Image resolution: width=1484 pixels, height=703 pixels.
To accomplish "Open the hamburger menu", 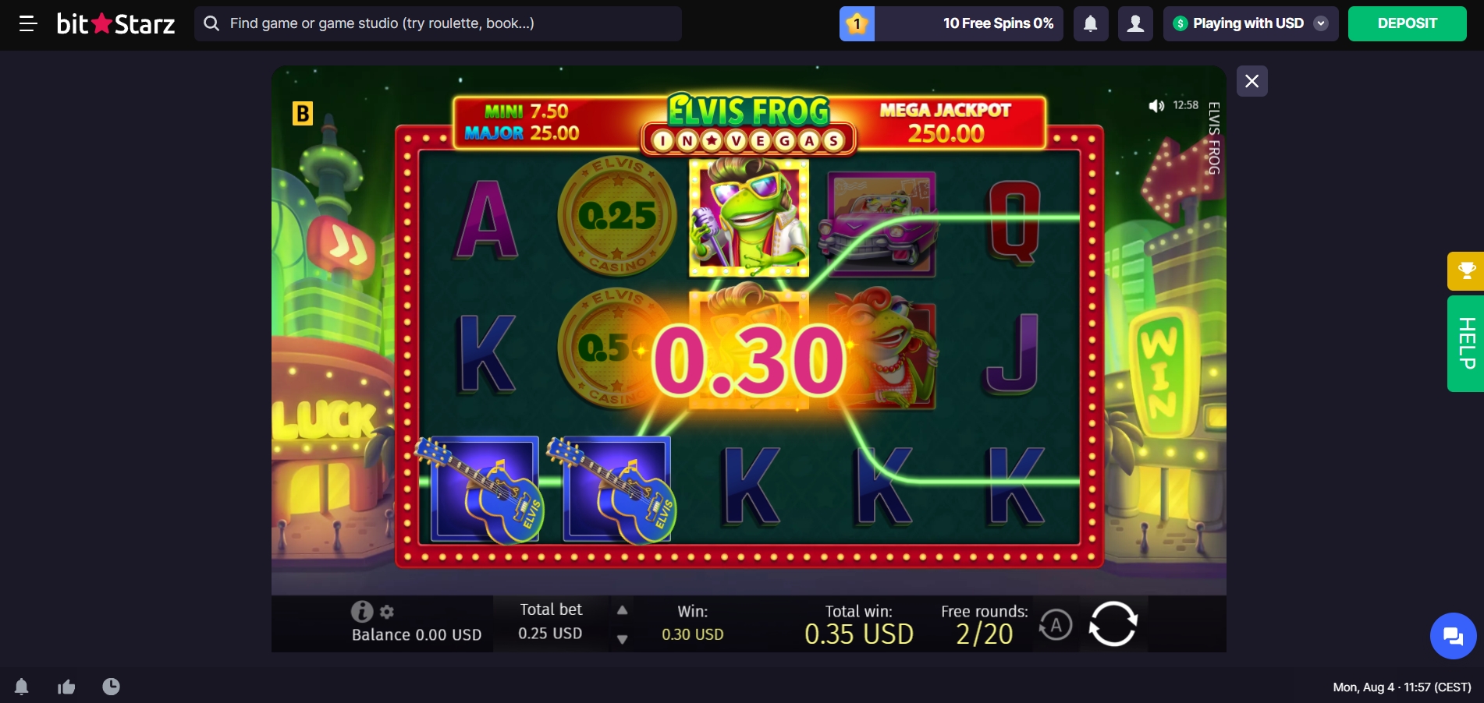I will (28, 23).
